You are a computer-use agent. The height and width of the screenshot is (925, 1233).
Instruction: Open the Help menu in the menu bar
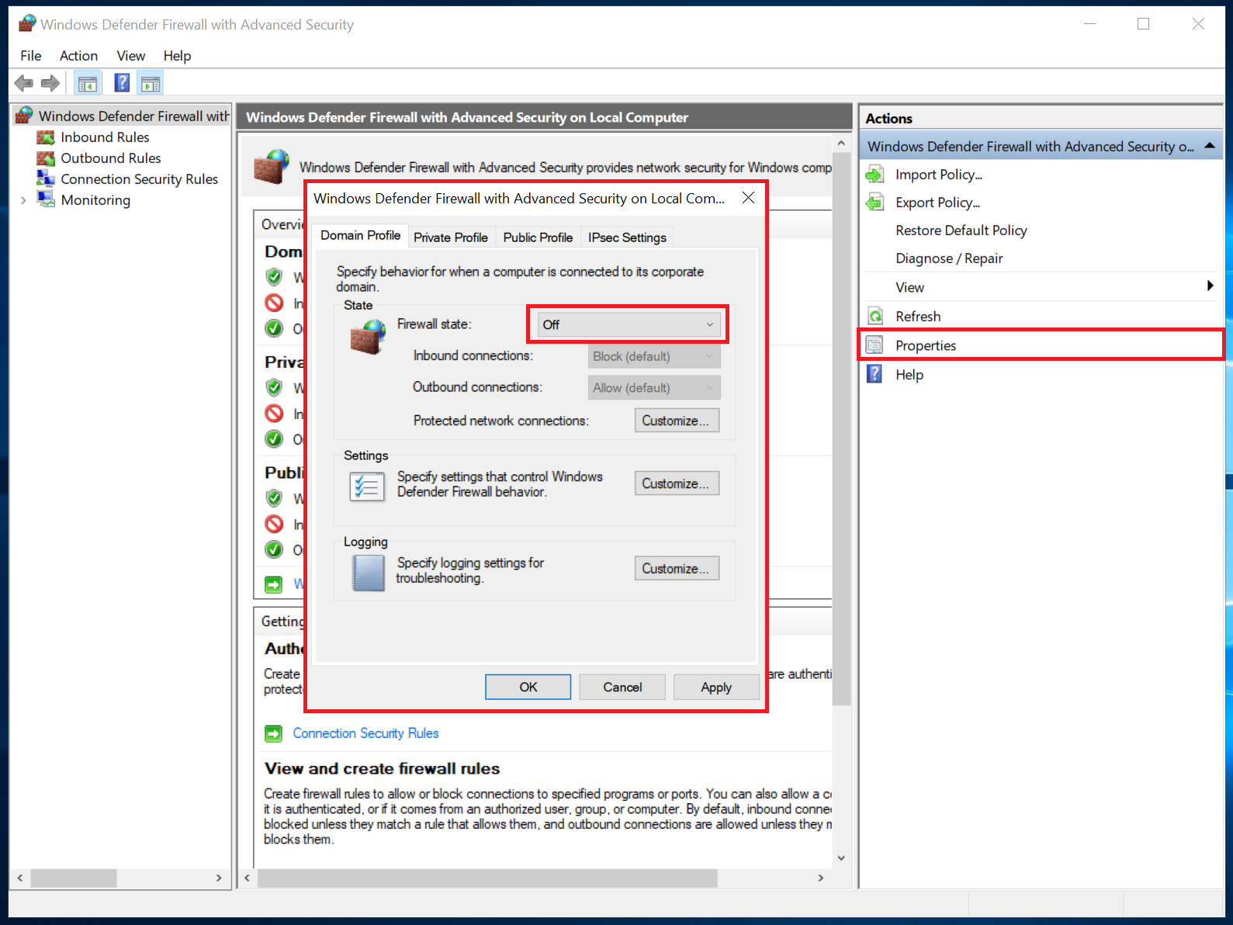[177, 56]
